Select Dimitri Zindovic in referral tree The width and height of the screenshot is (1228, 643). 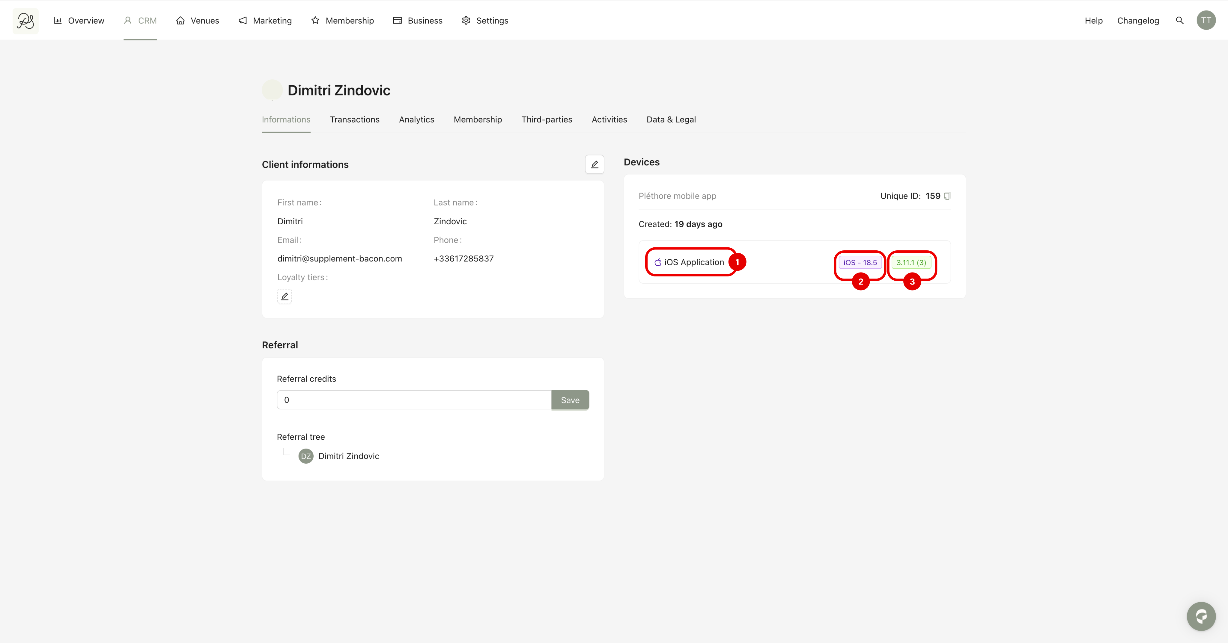(348, 456)
